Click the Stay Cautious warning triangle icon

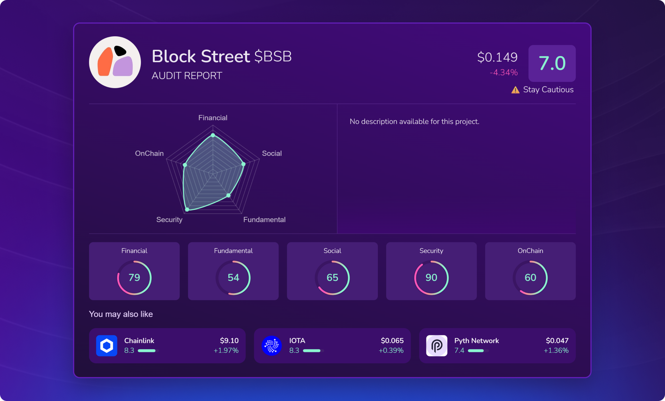tap(515, 90)
